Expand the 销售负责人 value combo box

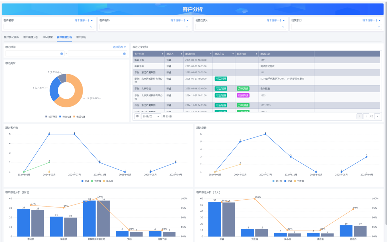pos(241,27)
